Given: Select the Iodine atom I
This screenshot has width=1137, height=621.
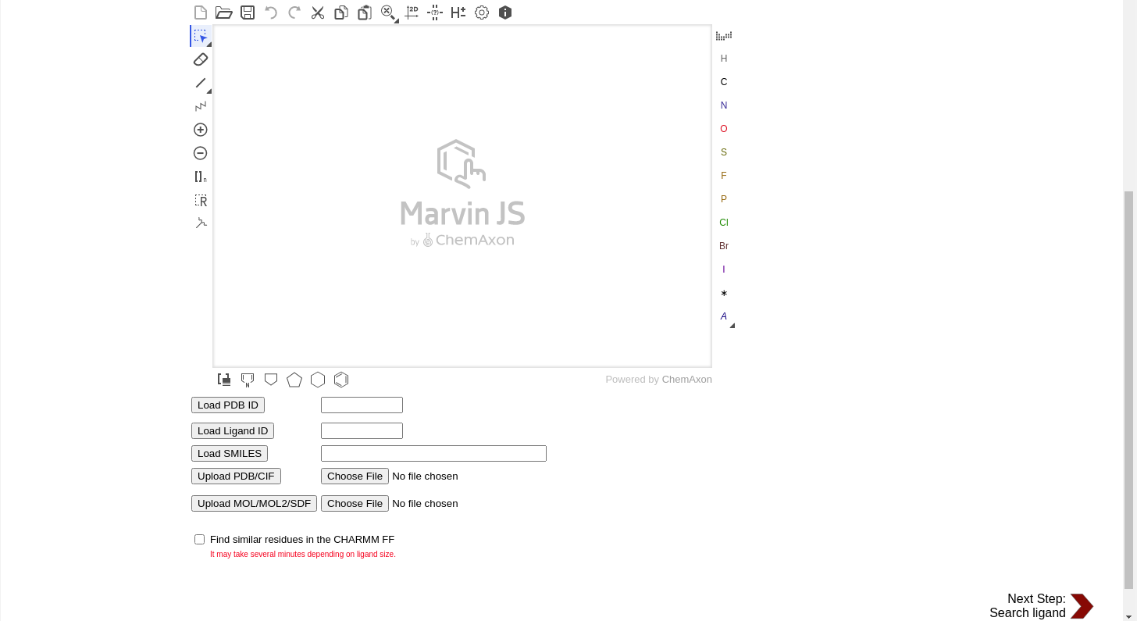Looking at the screenshot, I should point(724,269).
